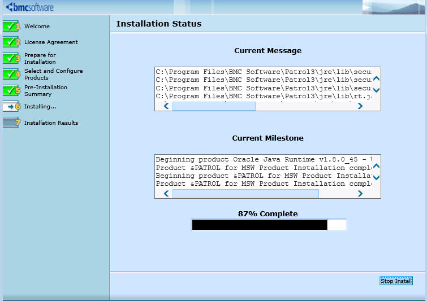
Task: Click the 87% Complete progress bar
Action: pyautogui.click(x=269, y=225)
